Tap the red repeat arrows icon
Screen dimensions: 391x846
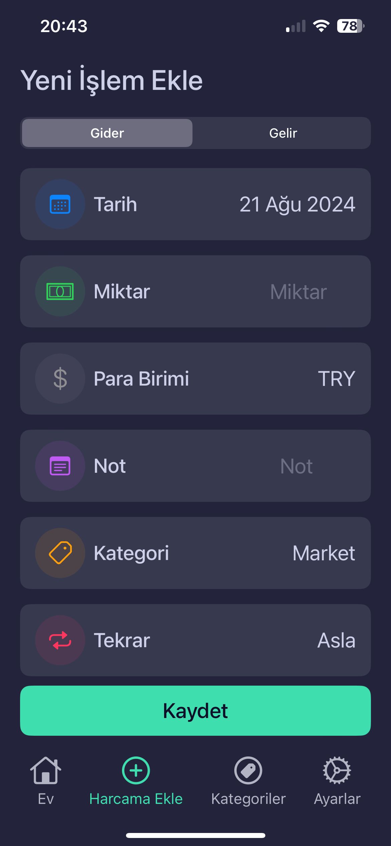pos(60,640)
